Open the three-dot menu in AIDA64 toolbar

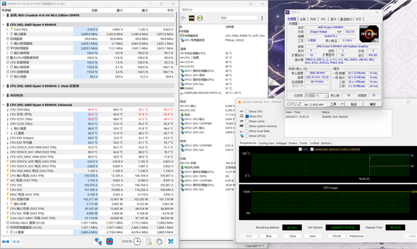pos(262,18)
